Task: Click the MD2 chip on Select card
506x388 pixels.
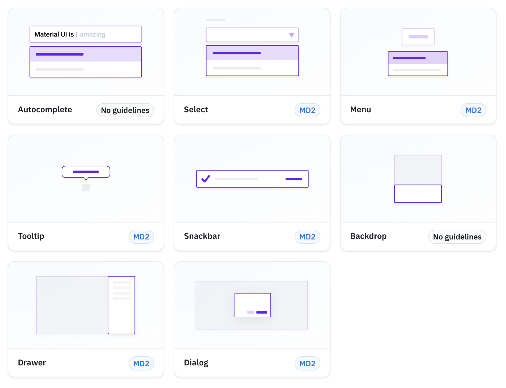Action: click(x=307, y=110)
